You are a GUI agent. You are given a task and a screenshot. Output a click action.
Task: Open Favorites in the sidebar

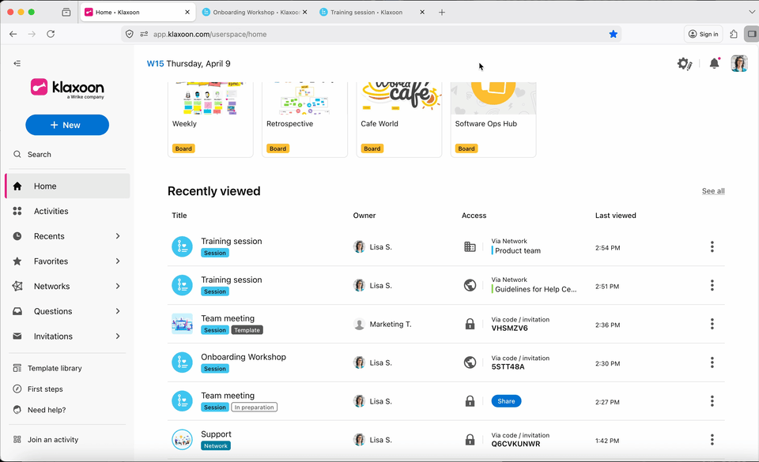[x=51, y=261]
